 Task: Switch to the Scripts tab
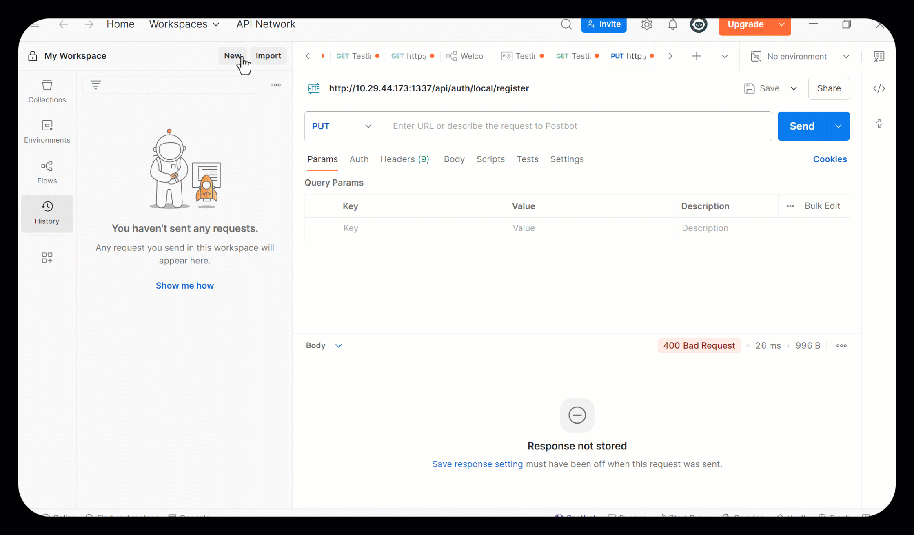click(490, 159)
